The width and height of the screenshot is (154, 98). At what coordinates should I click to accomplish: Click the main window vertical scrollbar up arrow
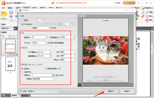(x=152, y=32)
